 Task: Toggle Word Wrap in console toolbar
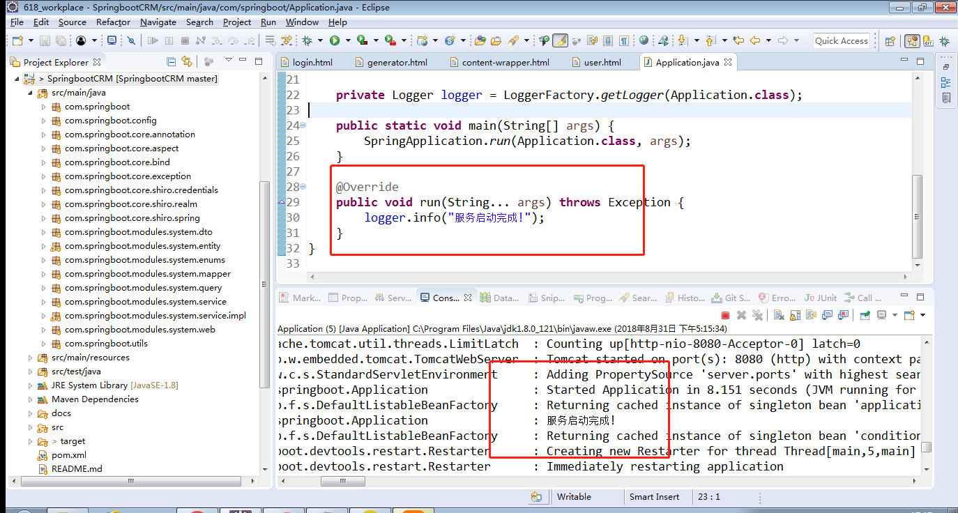(x=811, y=315)
